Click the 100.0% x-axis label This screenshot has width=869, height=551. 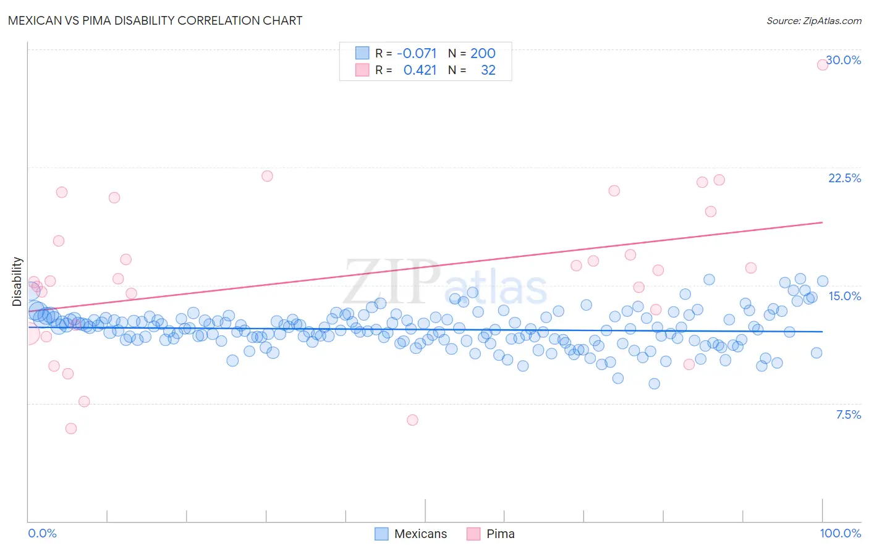pos(841,533)
